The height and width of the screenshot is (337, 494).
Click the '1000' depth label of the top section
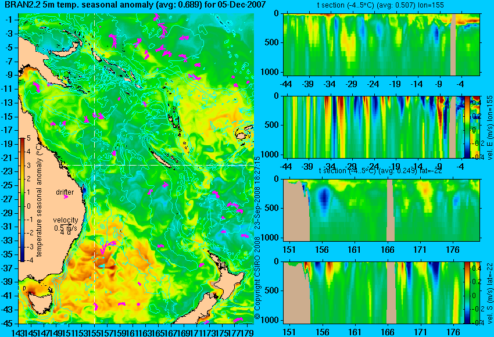coord(270,72)
